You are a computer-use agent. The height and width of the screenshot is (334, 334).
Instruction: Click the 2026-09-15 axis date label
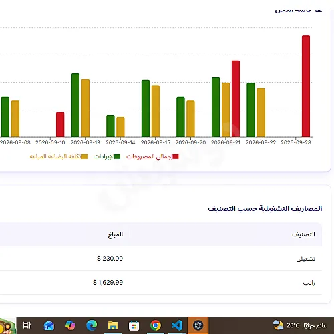[156, 142]
